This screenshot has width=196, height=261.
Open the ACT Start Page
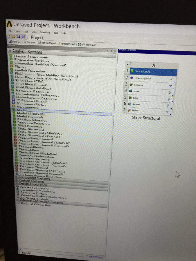[87, 45]
